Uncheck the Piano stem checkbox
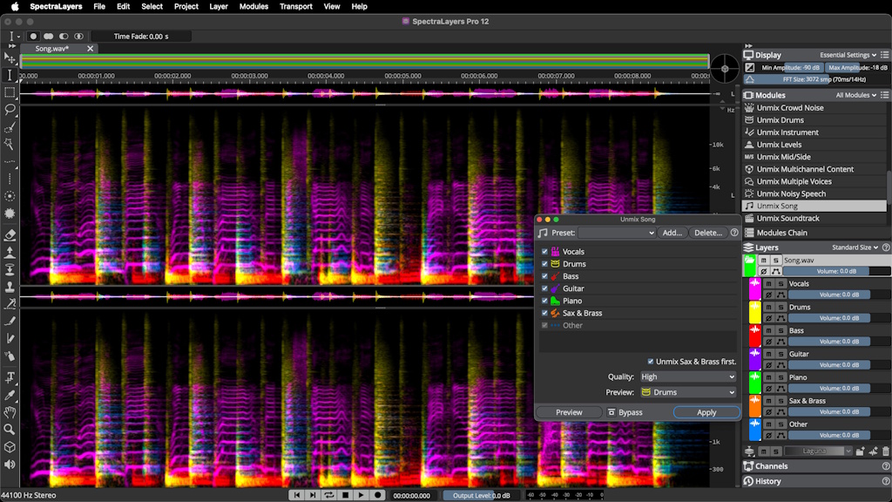The height and width of the screenshot is (502, 892). click(544, 301)
